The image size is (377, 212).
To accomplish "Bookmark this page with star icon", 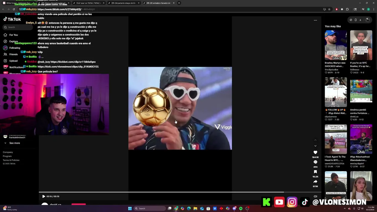I will click(329, 9).
